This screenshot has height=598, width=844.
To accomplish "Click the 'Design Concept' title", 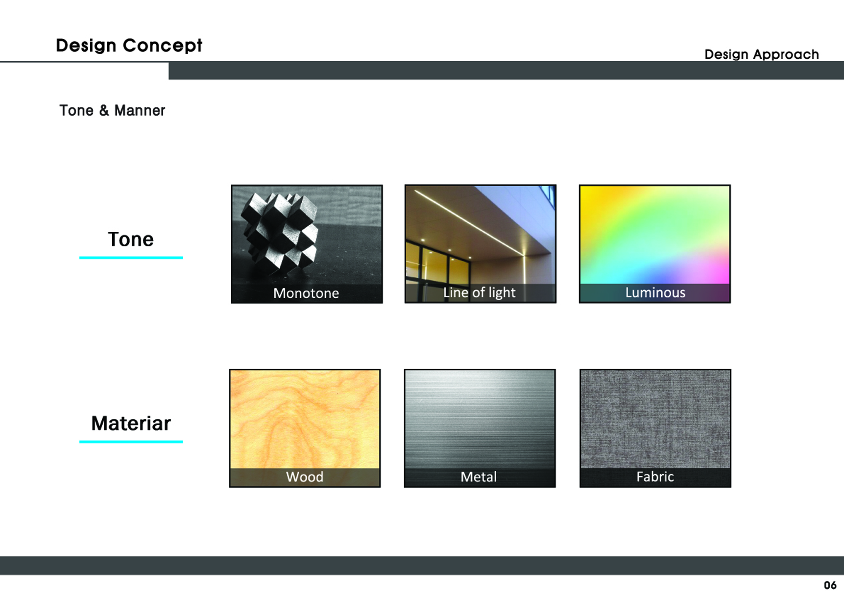I will point(129,46).
